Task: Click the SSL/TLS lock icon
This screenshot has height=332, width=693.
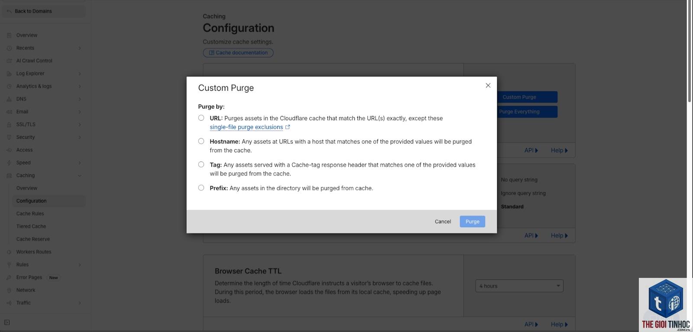Action: pos(9,125)
